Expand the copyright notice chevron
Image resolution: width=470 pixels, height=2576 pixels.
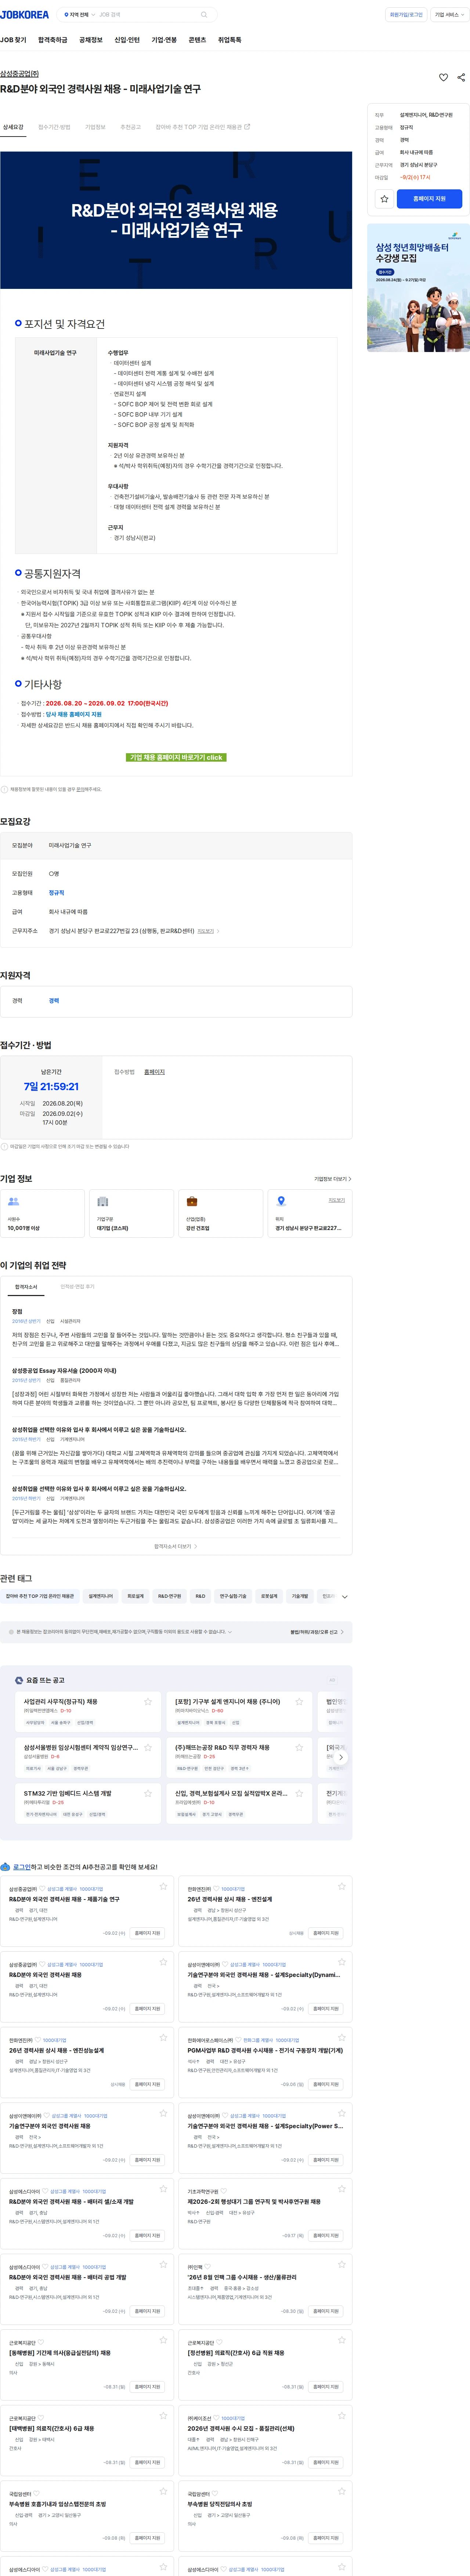(230, 1632)
